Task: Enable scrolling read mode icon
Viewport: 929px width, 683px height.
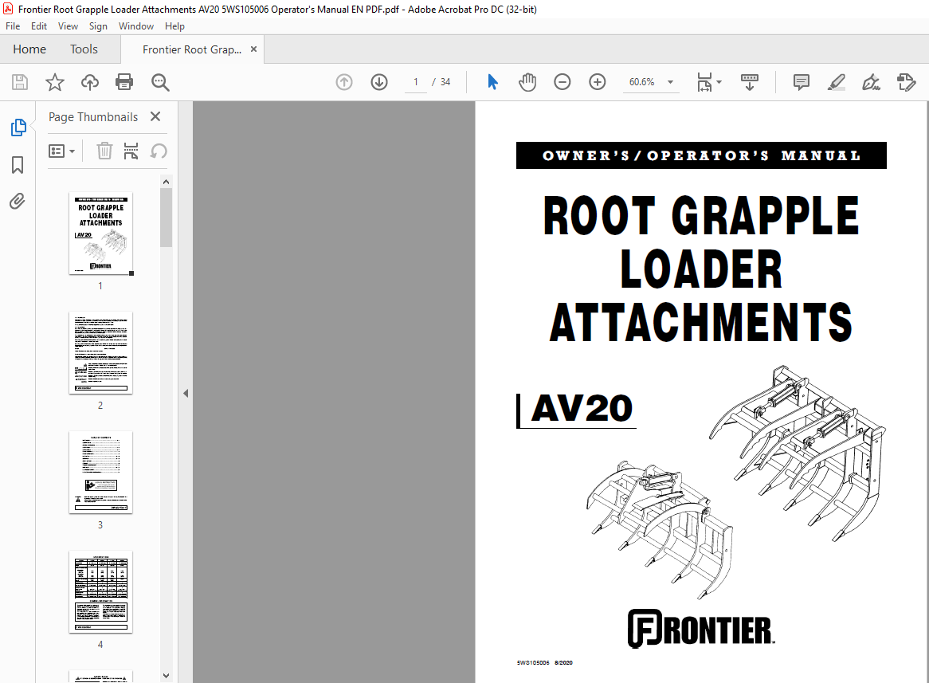Action: (x=750, y=82)
